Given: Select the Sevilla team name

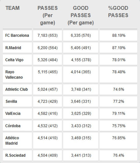Looking at the screenshot, I should click(x=11, y=101).
